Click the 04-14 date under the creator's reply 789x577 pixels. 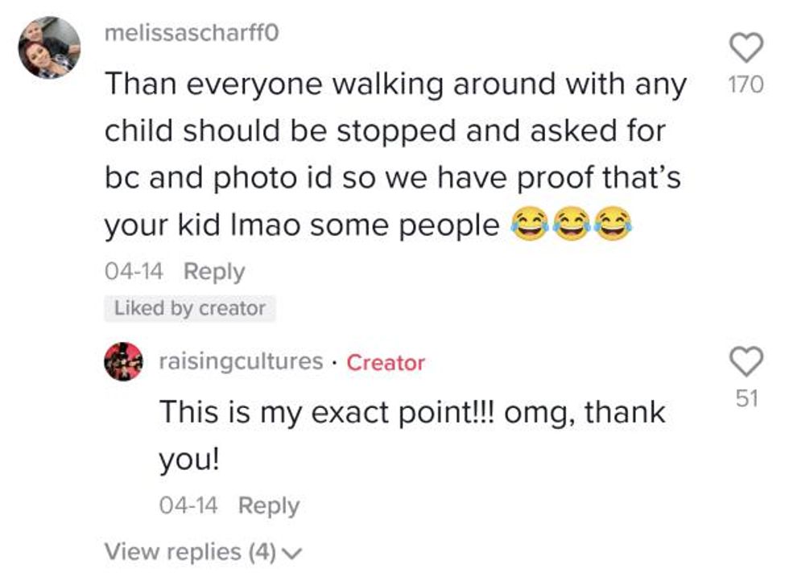point(188,505)
